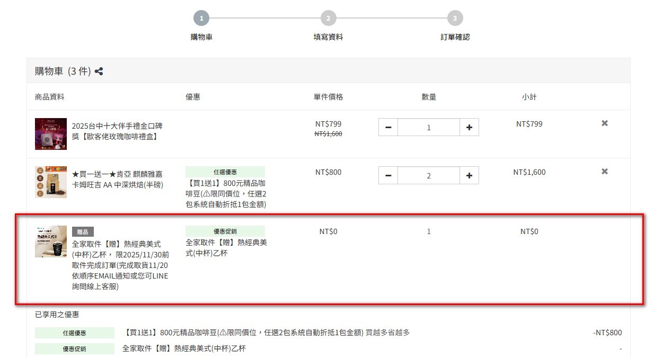Remove the 肯亞 麒麟雅嘉 coffee item from cart
The image size is (663, 358).
[x=604, y=172]
